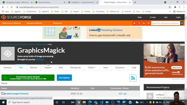Show more bookmarks overflow chevron
This screenshot has height=105, width=187.
170,11
